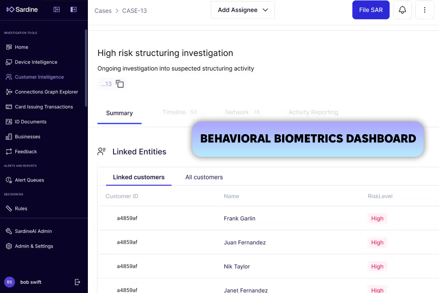The height and width of the screenshot is (293, 439).
Task: Click the Sardine logo
Action: (22, 9)
